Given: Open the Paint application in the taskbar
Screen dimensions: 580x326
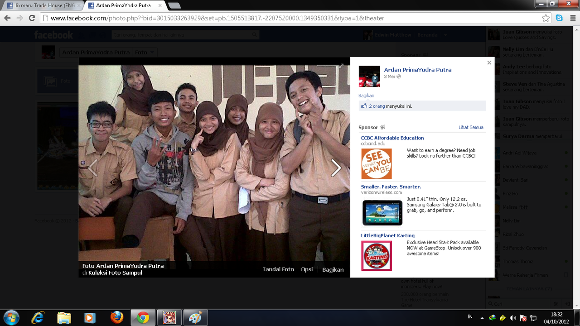Looking at the screenshot, I should pyautogui.click(x=195, y=318).
